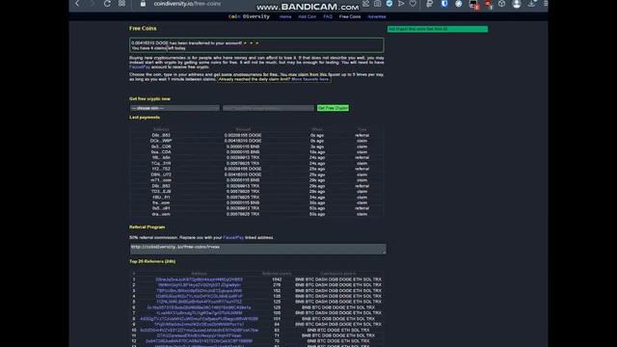Open top referrer address with 1542 claims
The image size is (617, 347).
pyautogui.click(x=200, y=280)
